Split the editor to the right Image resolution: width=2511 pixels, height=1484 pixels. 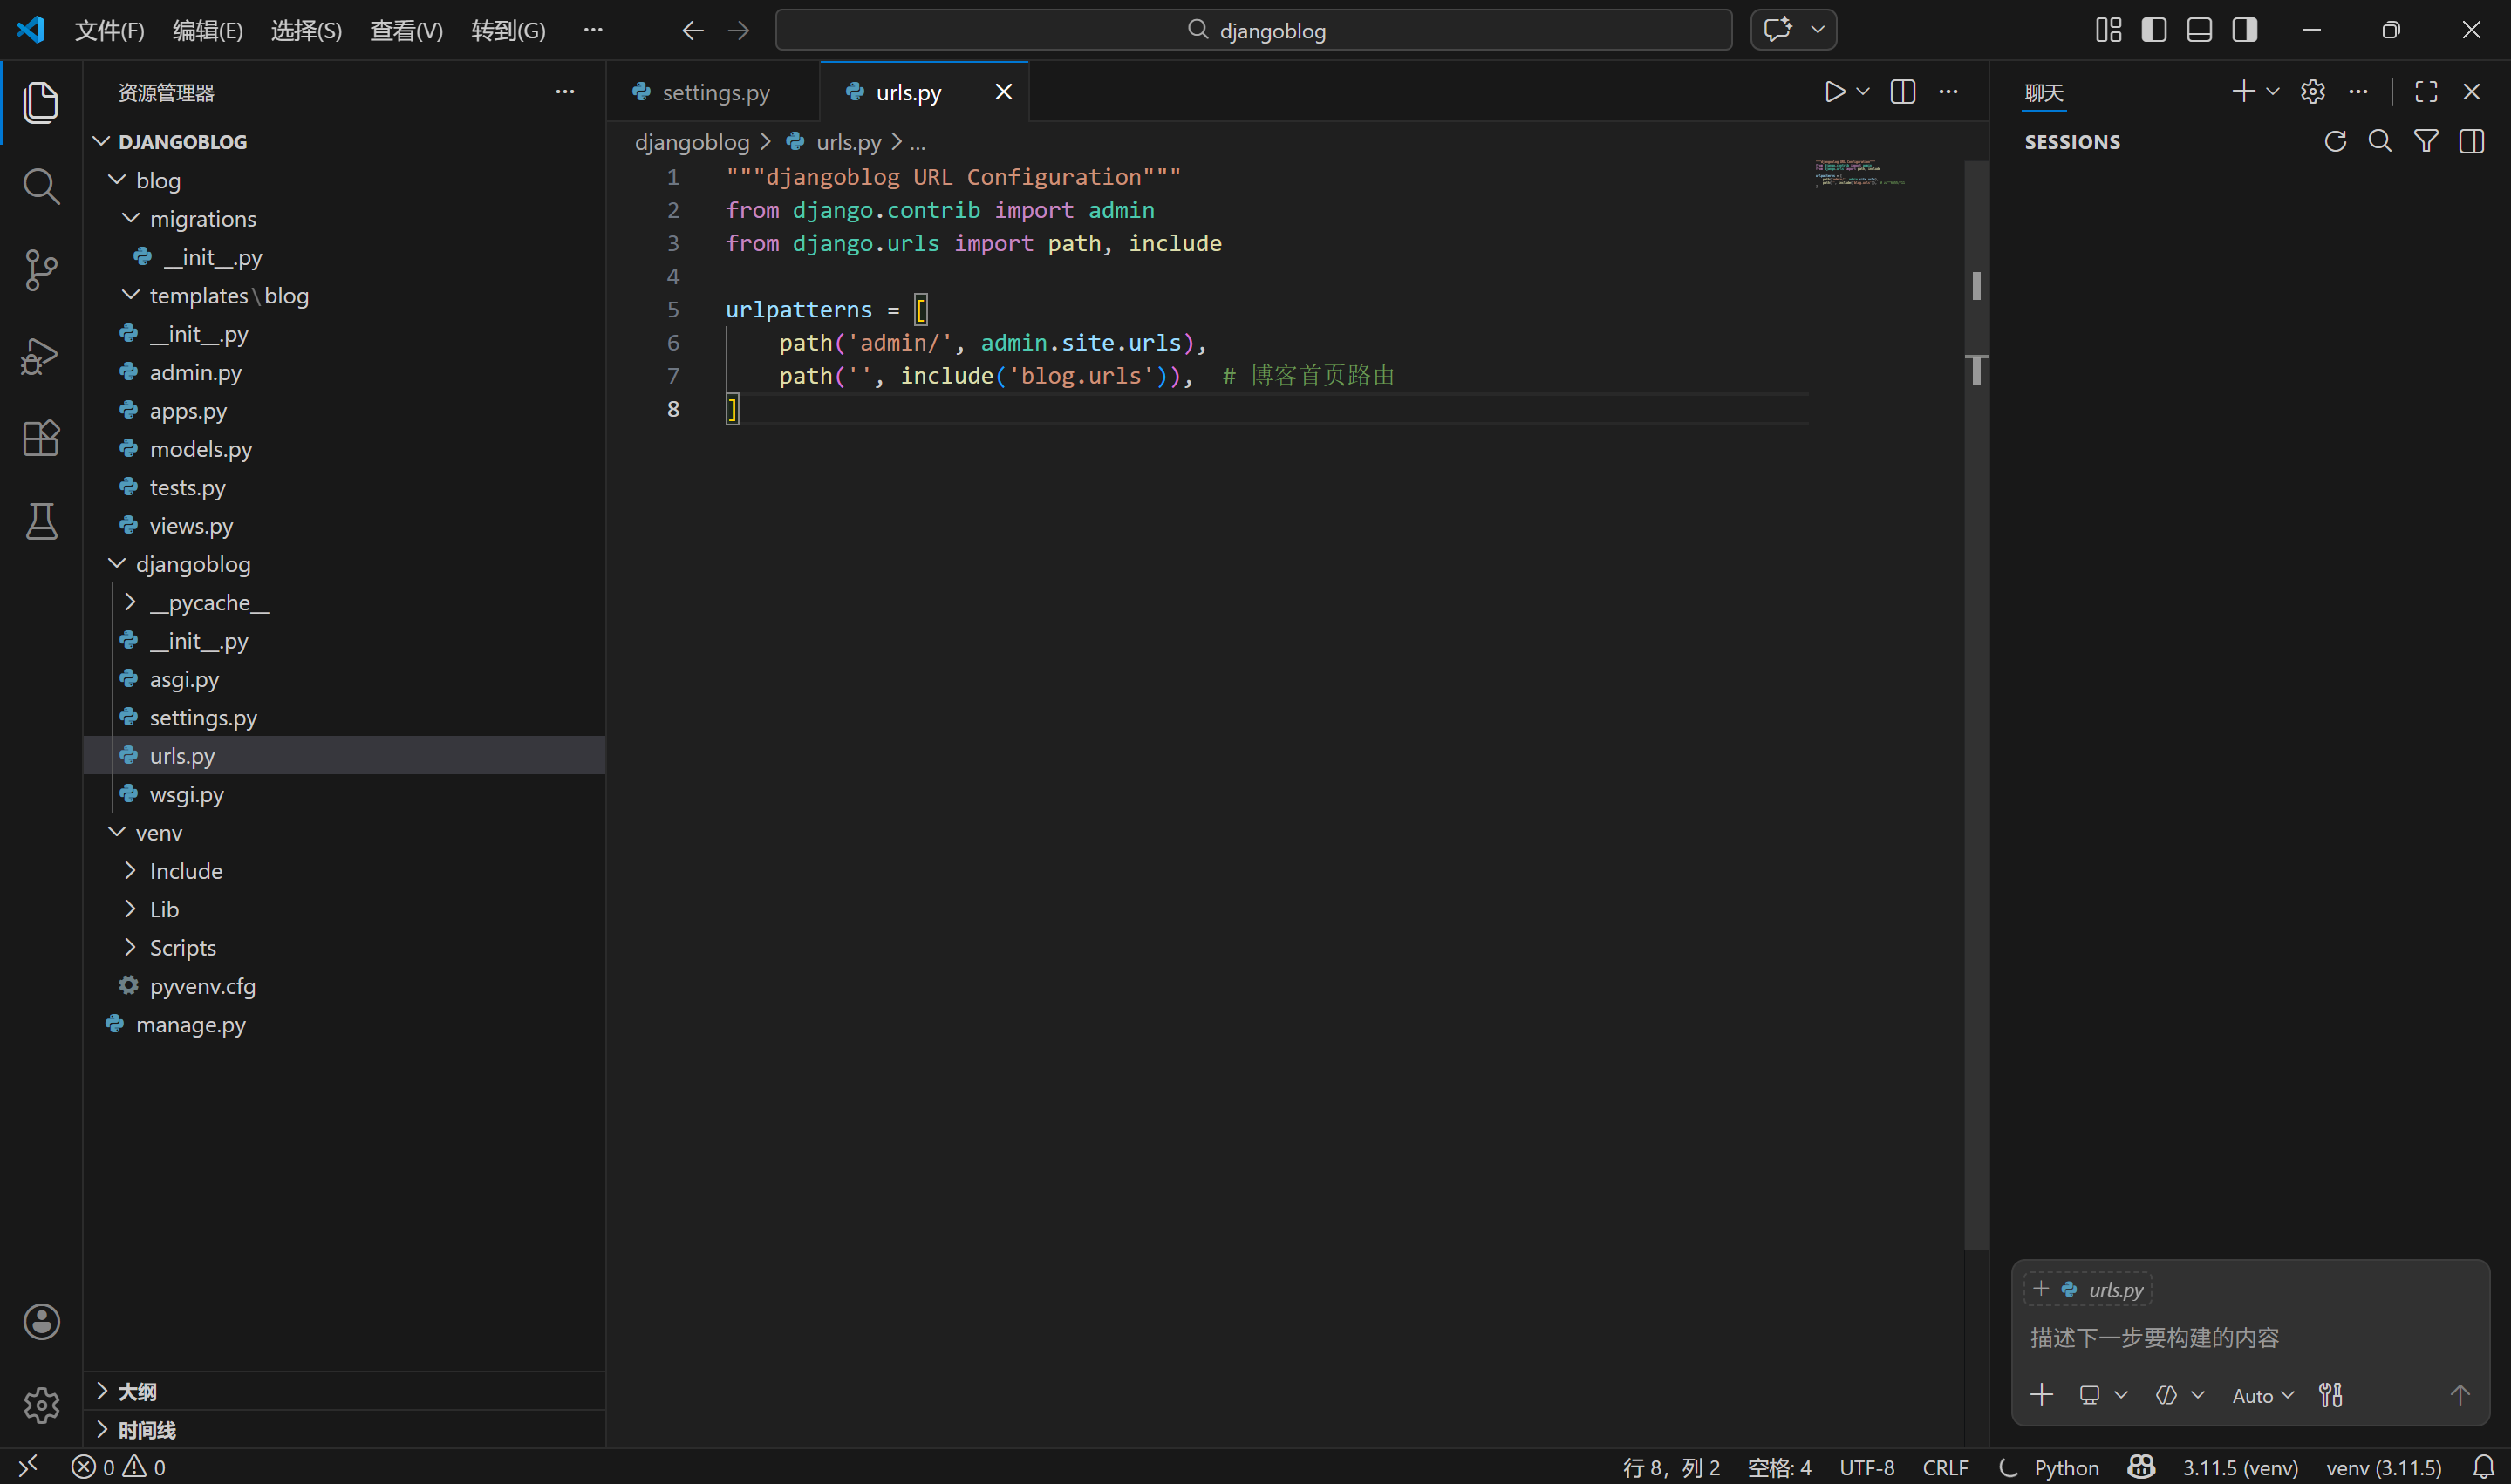coord(1902,92)
